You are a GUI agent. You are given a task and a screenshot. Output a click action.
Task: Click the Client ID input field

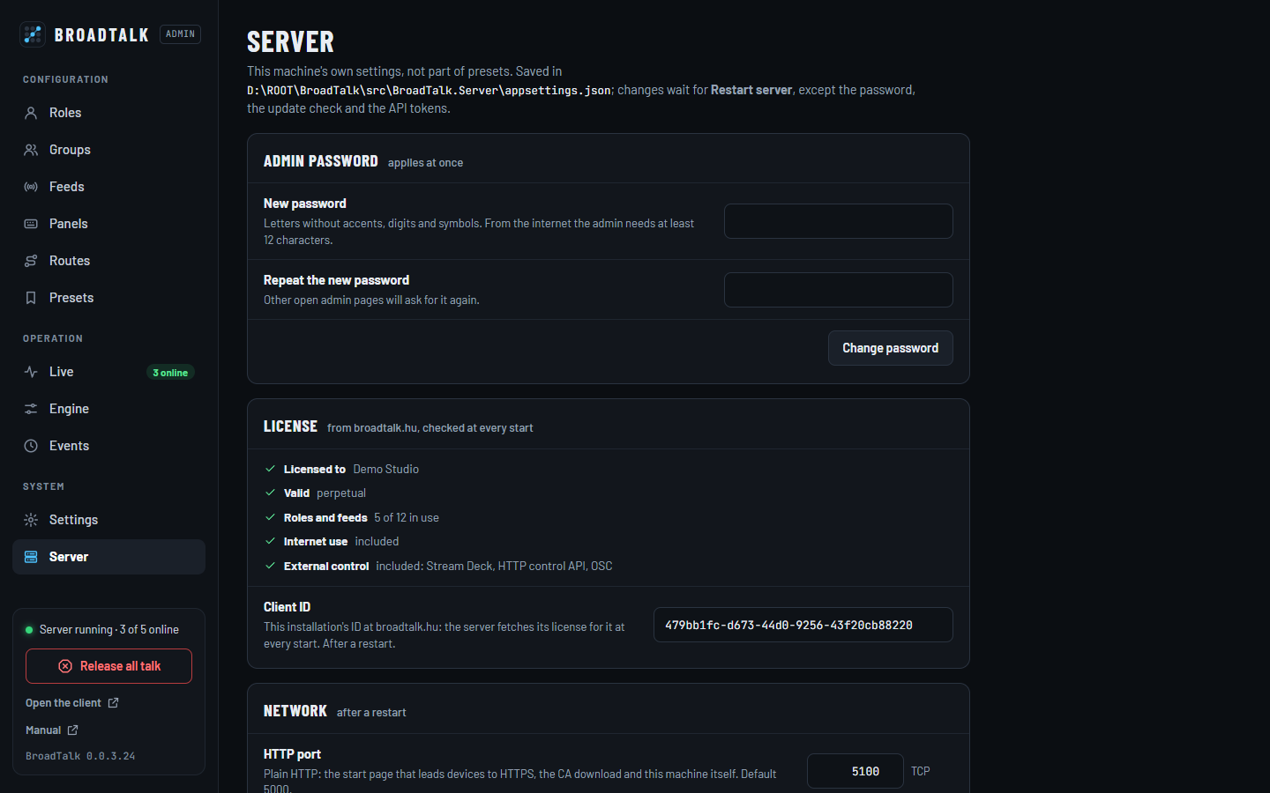click(803, 625)
